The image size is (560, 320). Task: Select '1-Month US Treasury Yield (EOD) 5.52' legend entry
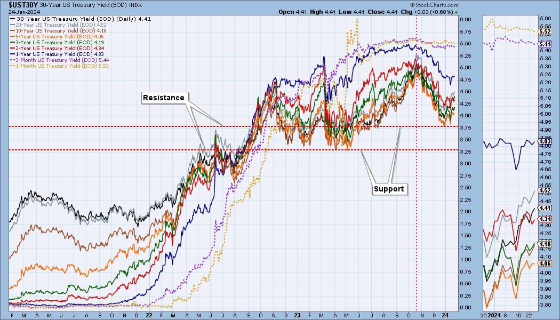(x=60, y=66)
